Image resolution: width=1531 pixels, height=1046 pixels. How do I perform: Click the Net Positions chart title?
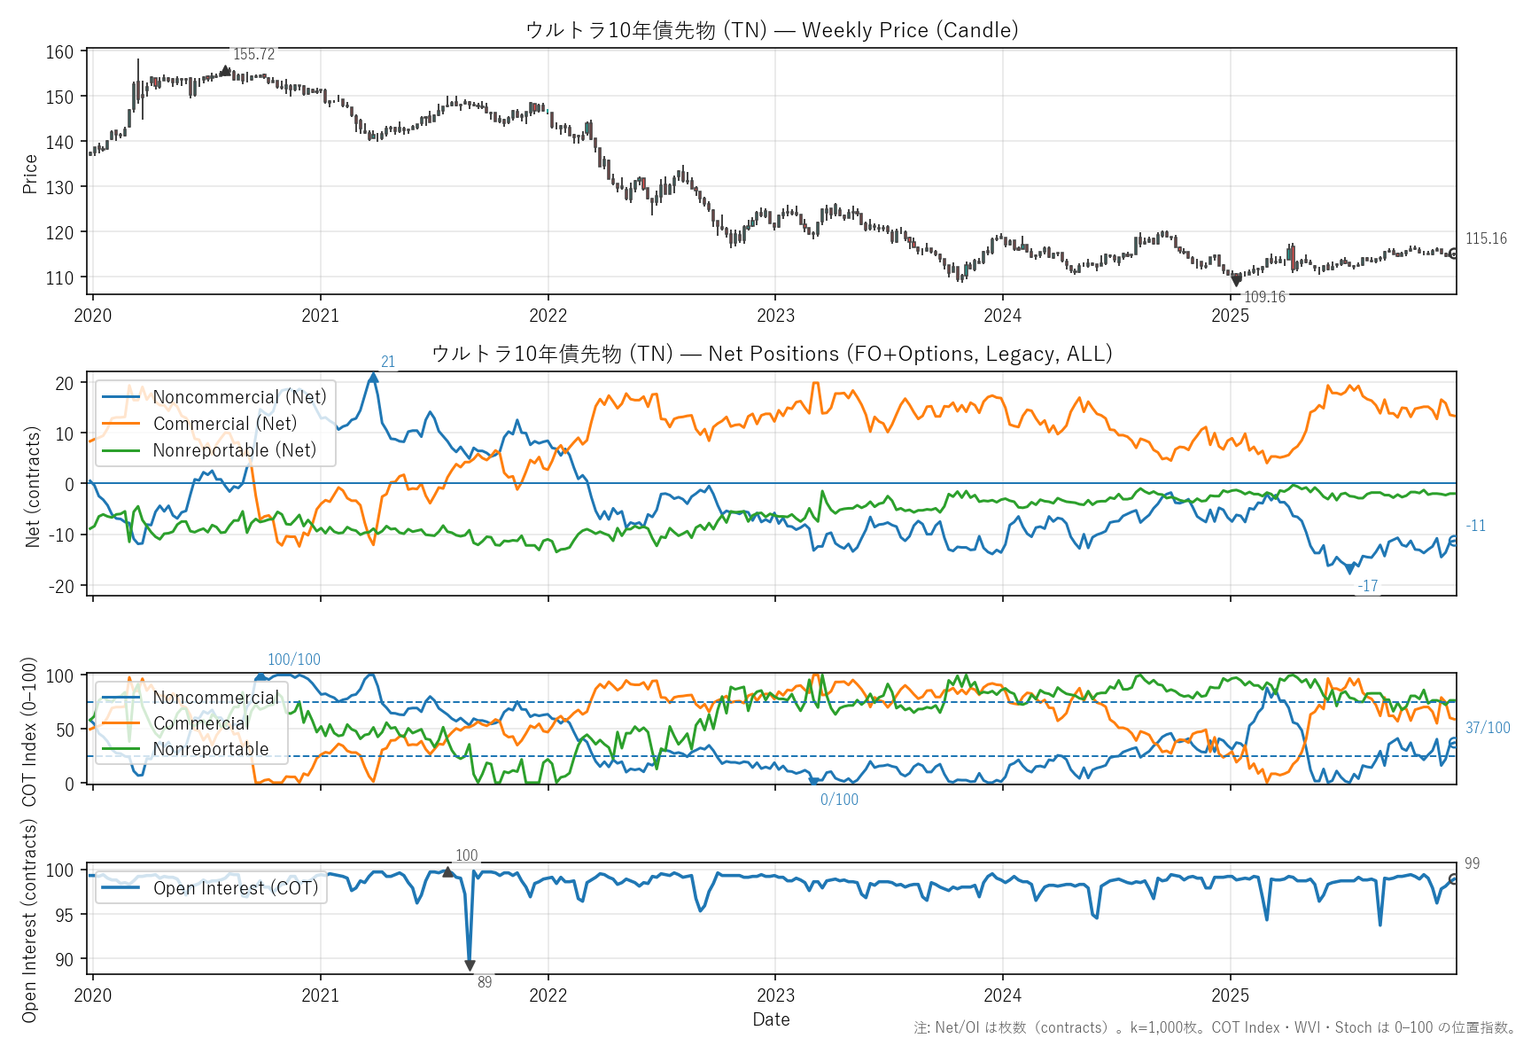click(x=771, y=354)
